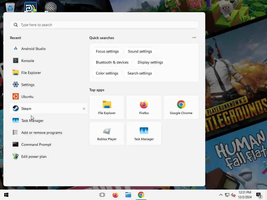Open Search settings quick search
The image size is (267, 200).
pos(140,73)
